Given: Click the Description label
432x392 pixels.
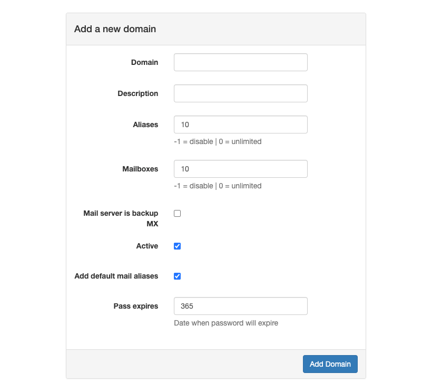Looking at the screenshot, I should tap(138, 93).
